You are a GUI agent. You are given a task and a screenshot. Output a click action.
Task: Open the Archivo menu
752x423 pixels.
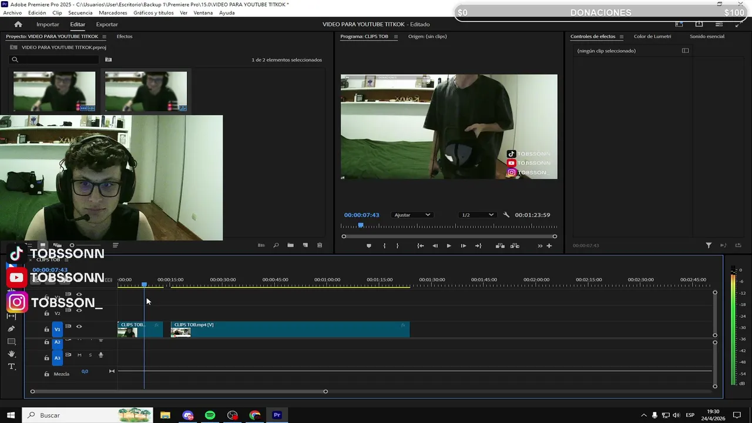12,13
